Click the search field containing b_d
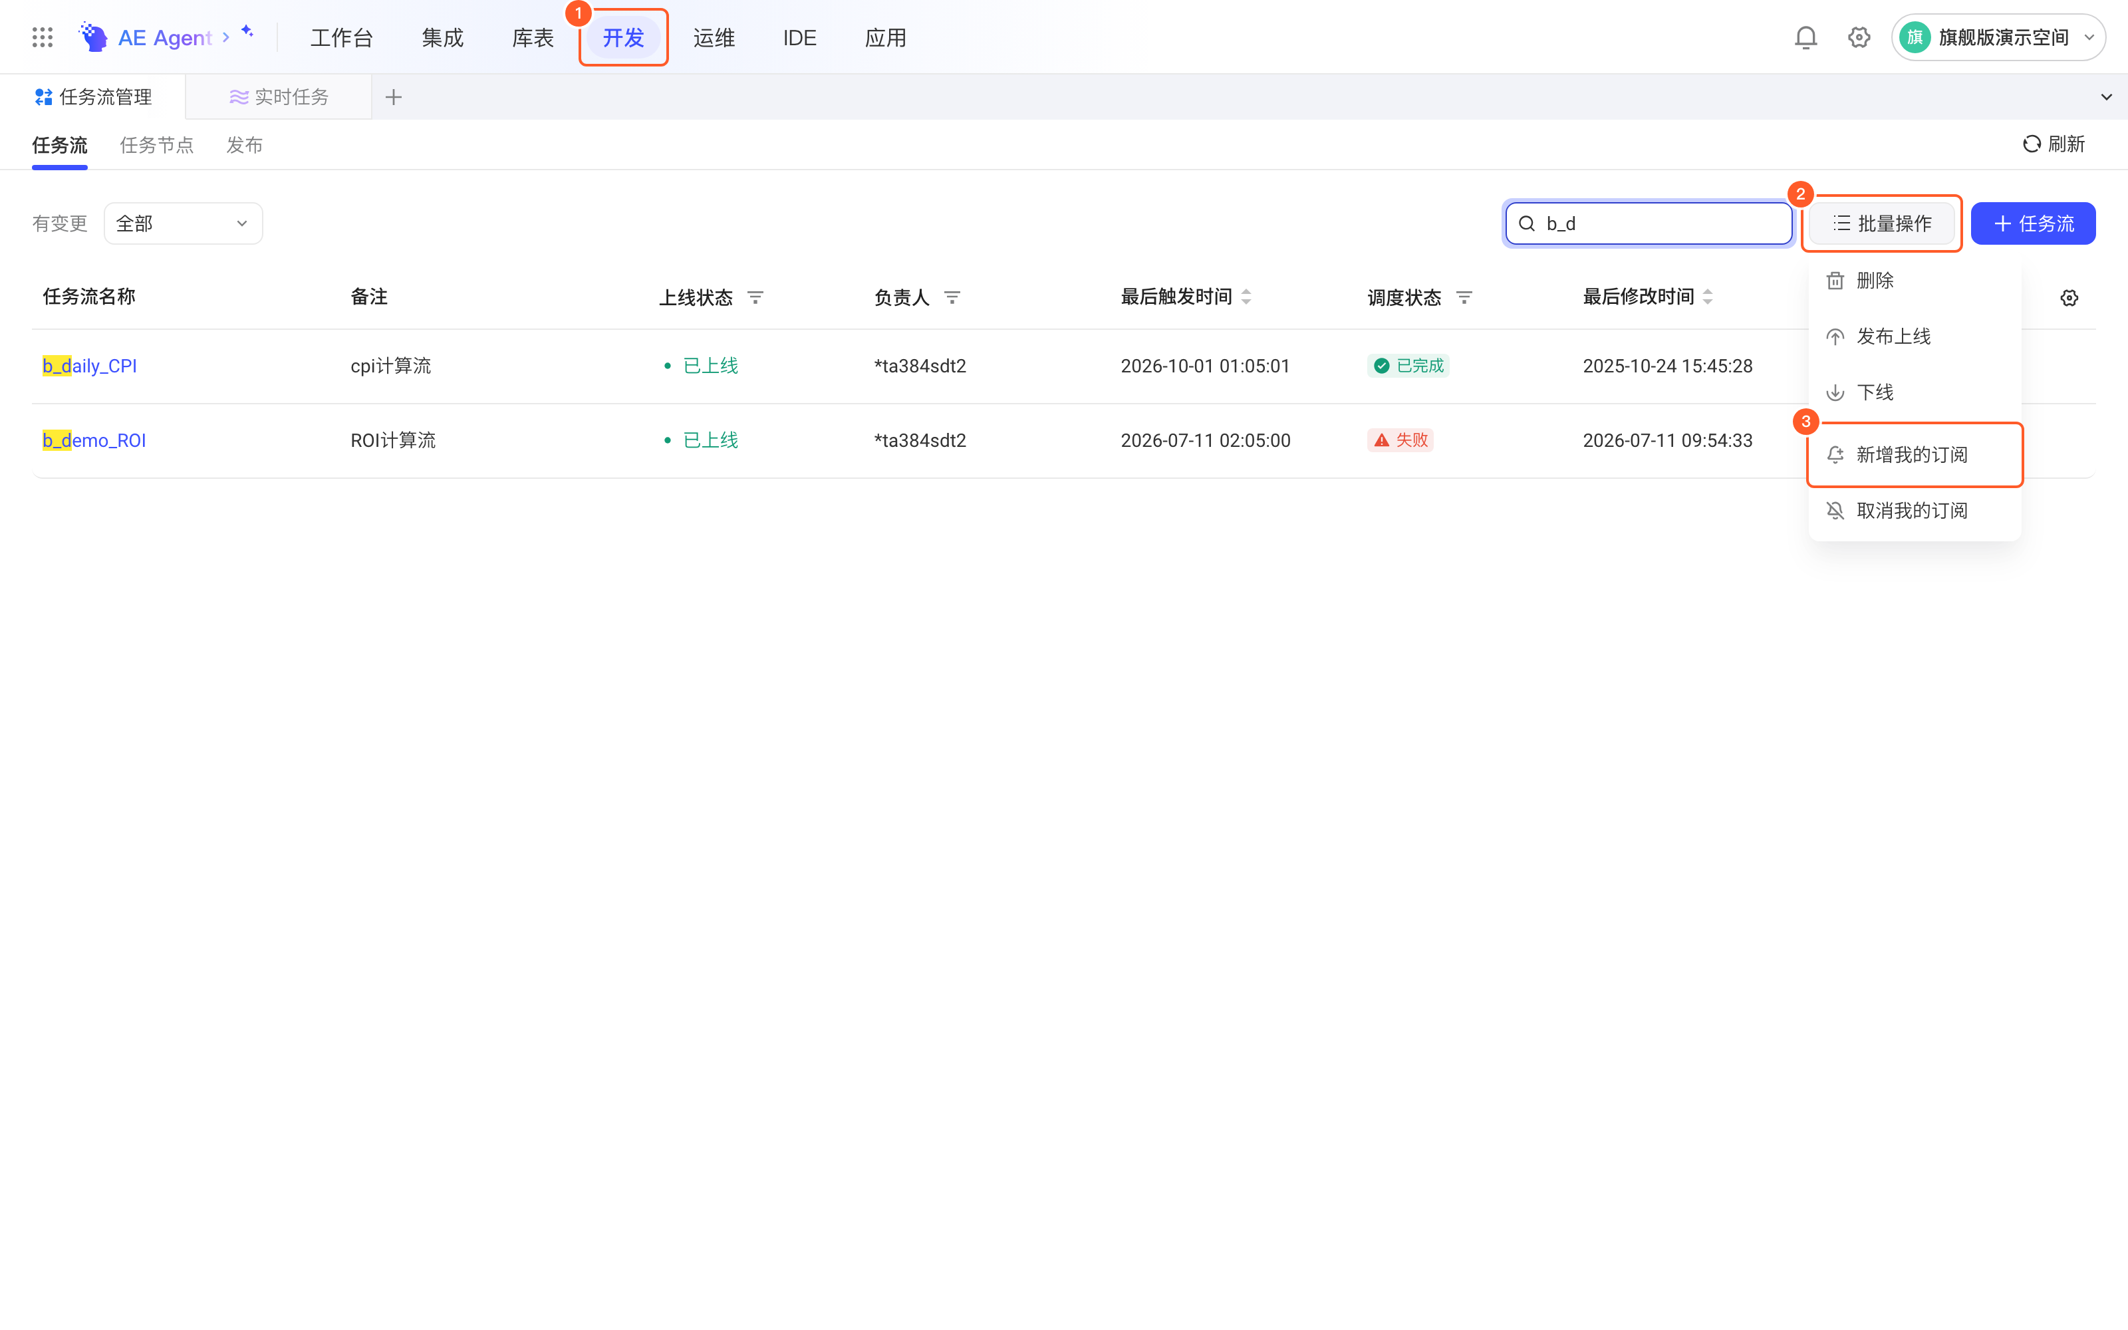 tap(1649, 223)
